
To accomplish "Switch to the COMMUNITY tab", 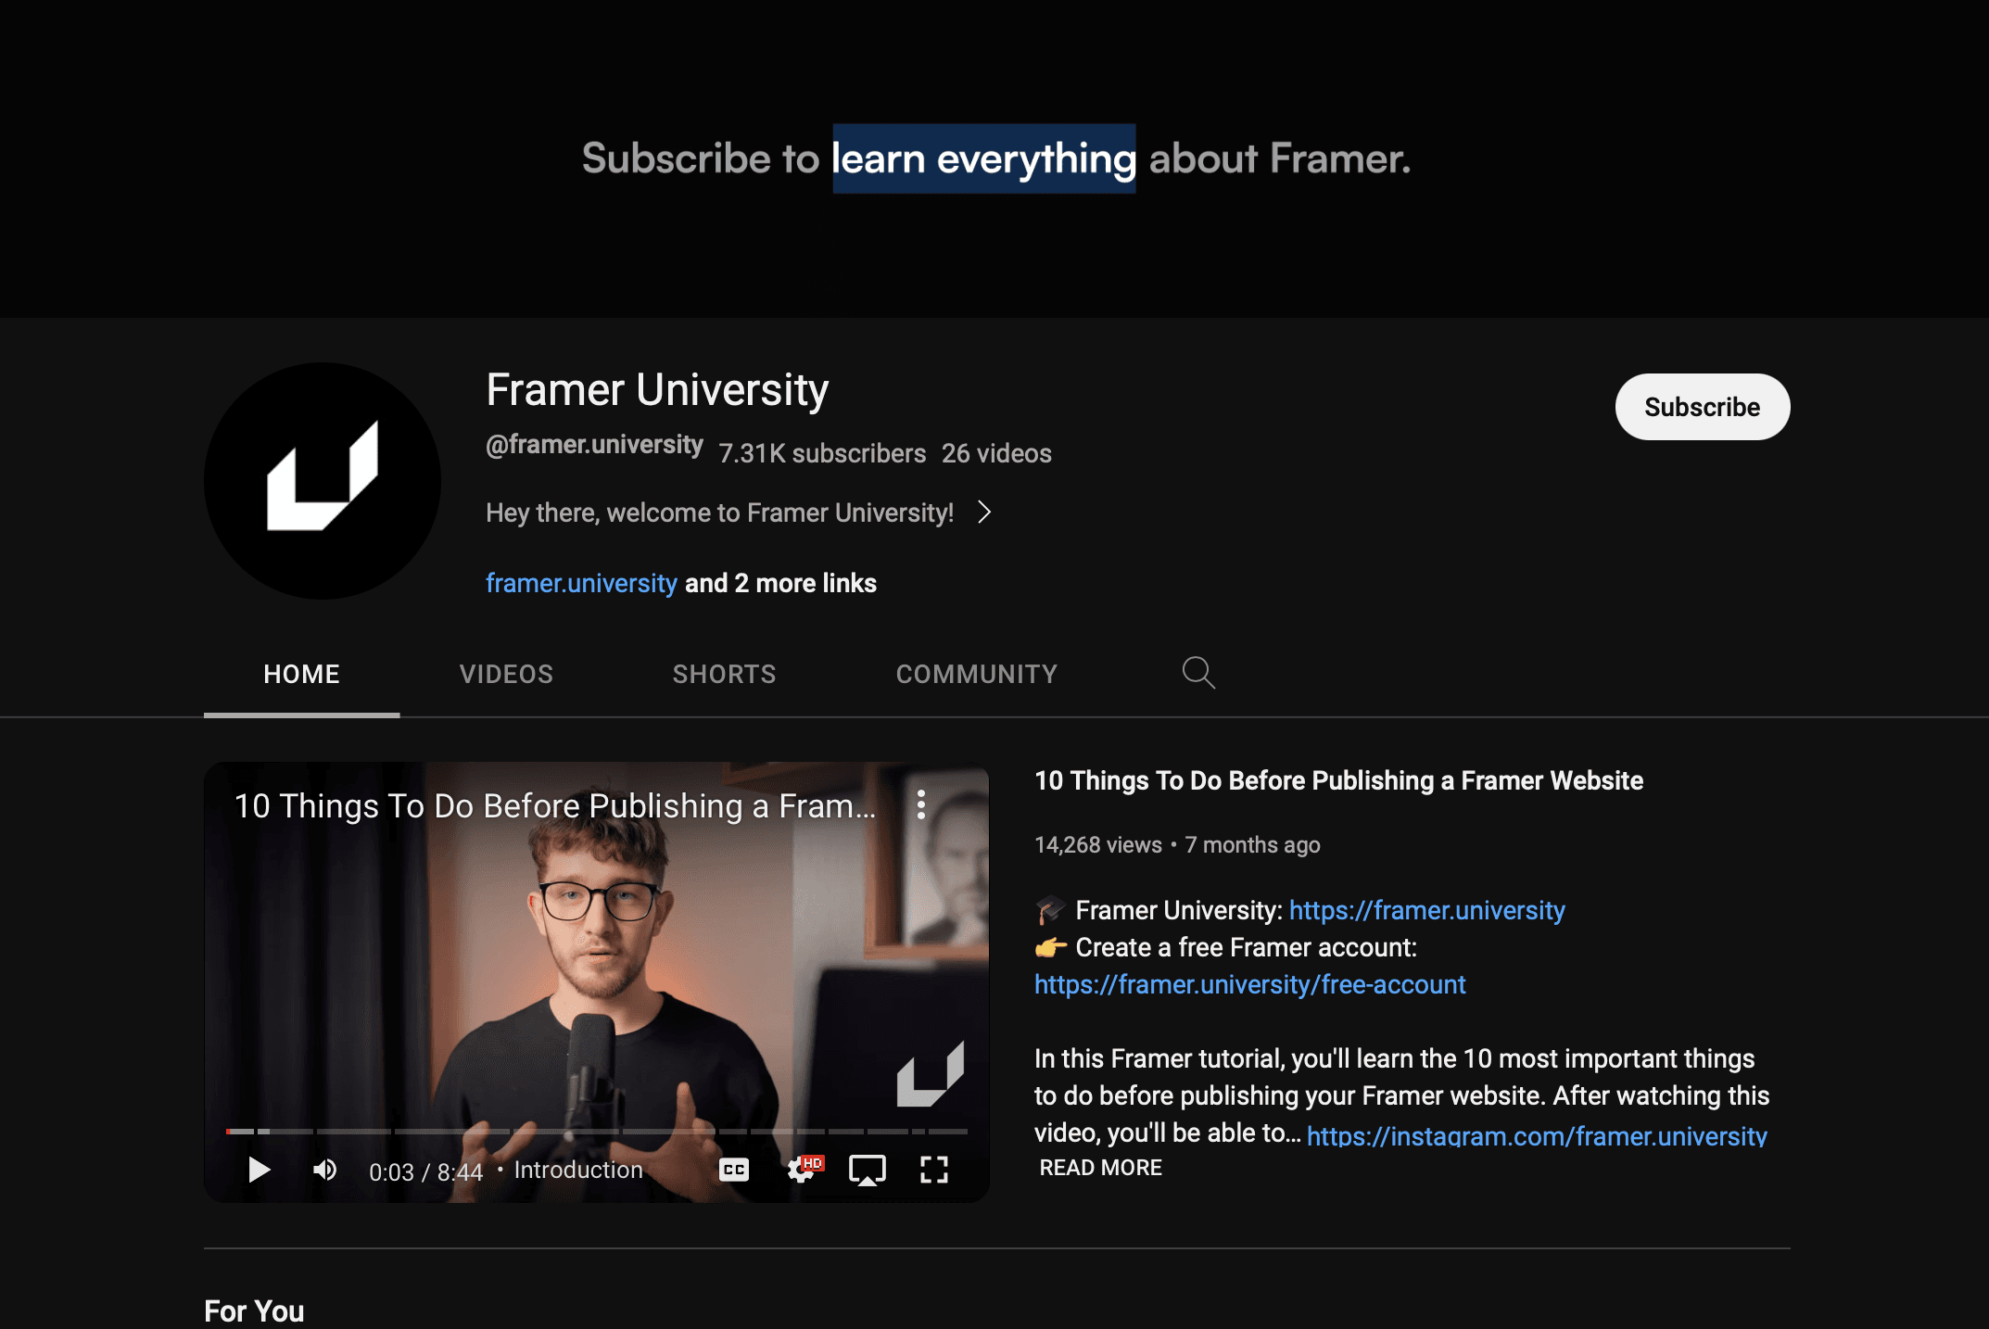I will 976,674.
